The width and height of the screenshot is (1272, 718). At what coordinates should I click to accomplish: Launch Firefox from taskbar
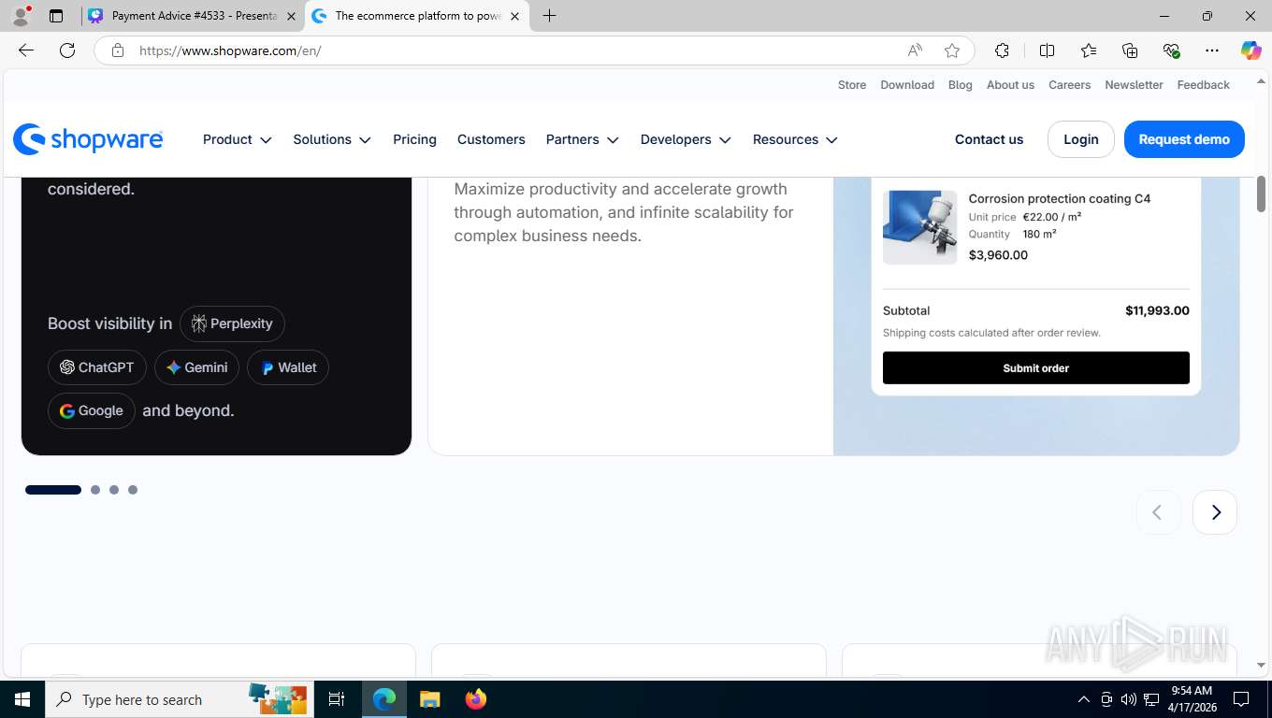[x=476, y=699]
